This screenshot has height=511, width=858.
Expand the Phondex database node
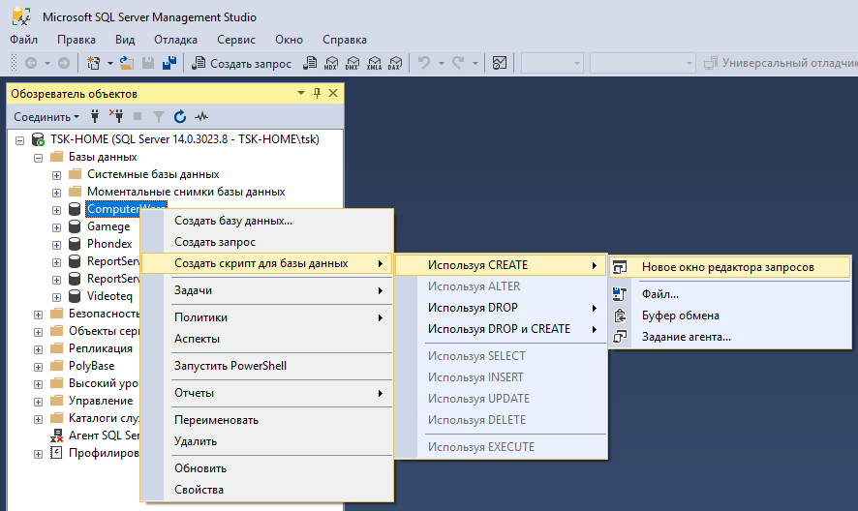click(x=56, y=245)
